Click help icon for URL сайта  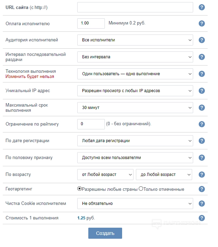pos(202,7)
